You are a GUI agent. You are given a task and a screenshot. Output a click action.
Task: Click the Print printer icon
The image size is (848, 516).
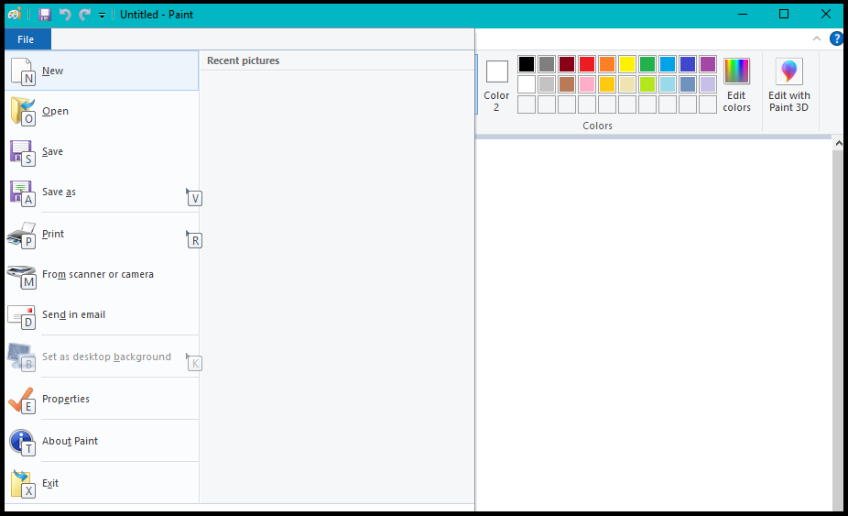pos(22,235)
